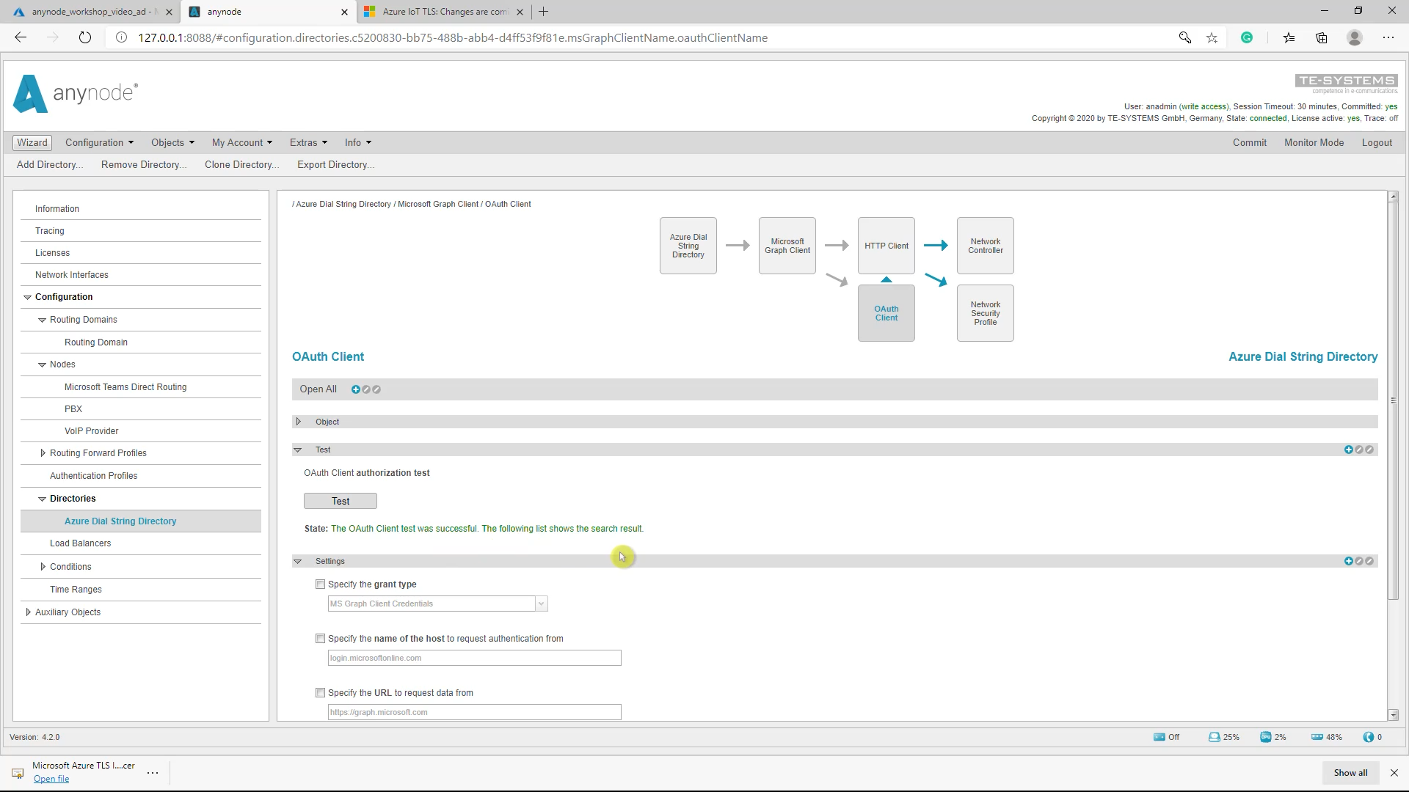This screenshot has width=1409, height=792.
Task: Click the login.microsoftonline.com host field
Action: click(x=474, y=658)
